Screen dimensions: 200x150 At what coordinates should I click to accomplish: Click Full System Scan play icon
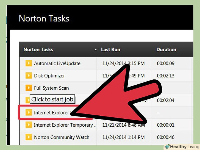(x=29, y=88)
